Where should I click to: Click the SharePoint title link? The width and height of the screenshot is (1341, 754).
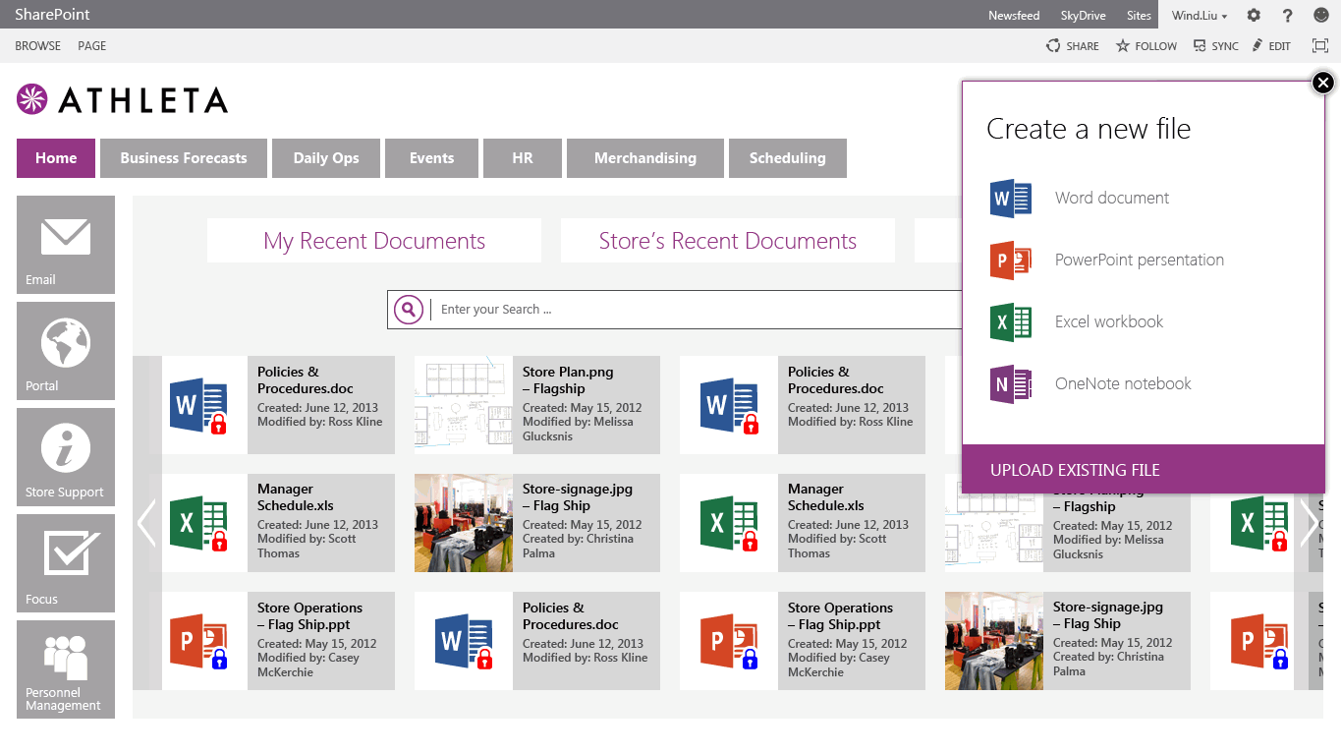(52, 15)
